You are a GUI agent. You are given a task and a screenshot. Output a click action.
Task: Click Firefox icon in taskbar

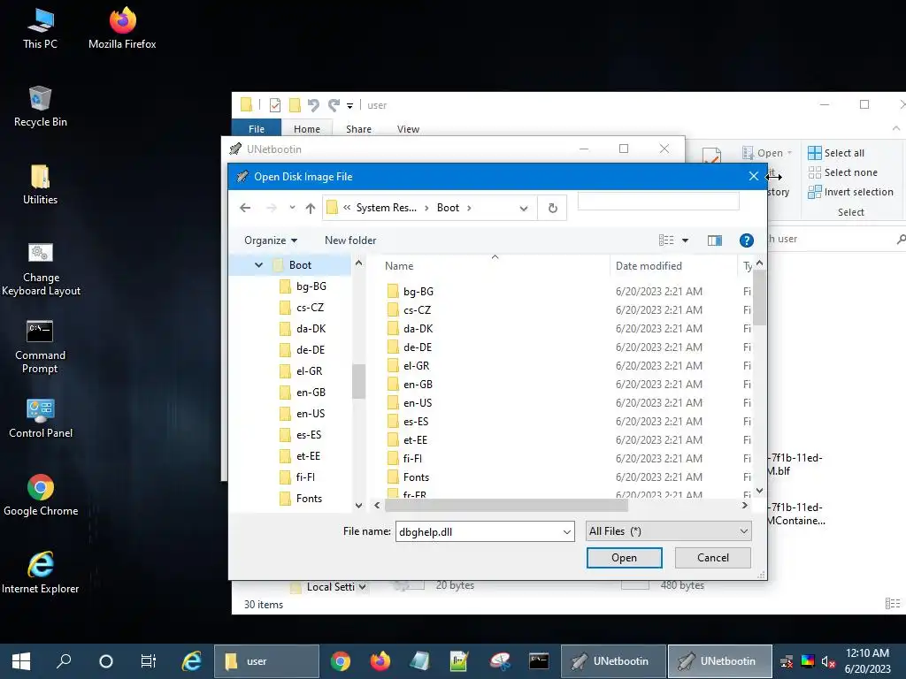tap(380, 661)
